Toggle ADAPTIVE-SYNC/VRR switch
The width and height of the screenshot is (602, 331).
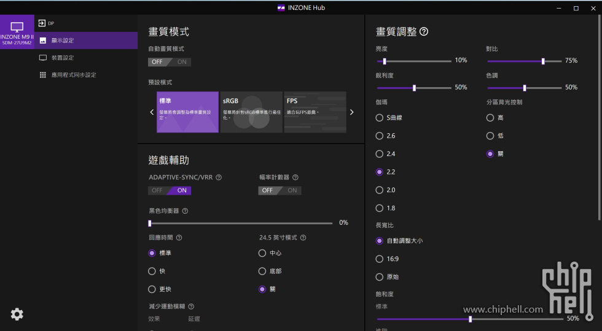(x=170, y=190)
